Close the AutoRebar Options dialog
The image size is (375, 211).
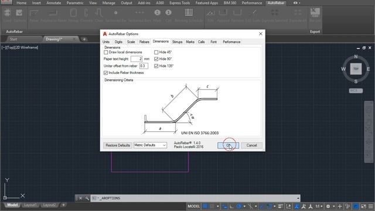(261, 34)
